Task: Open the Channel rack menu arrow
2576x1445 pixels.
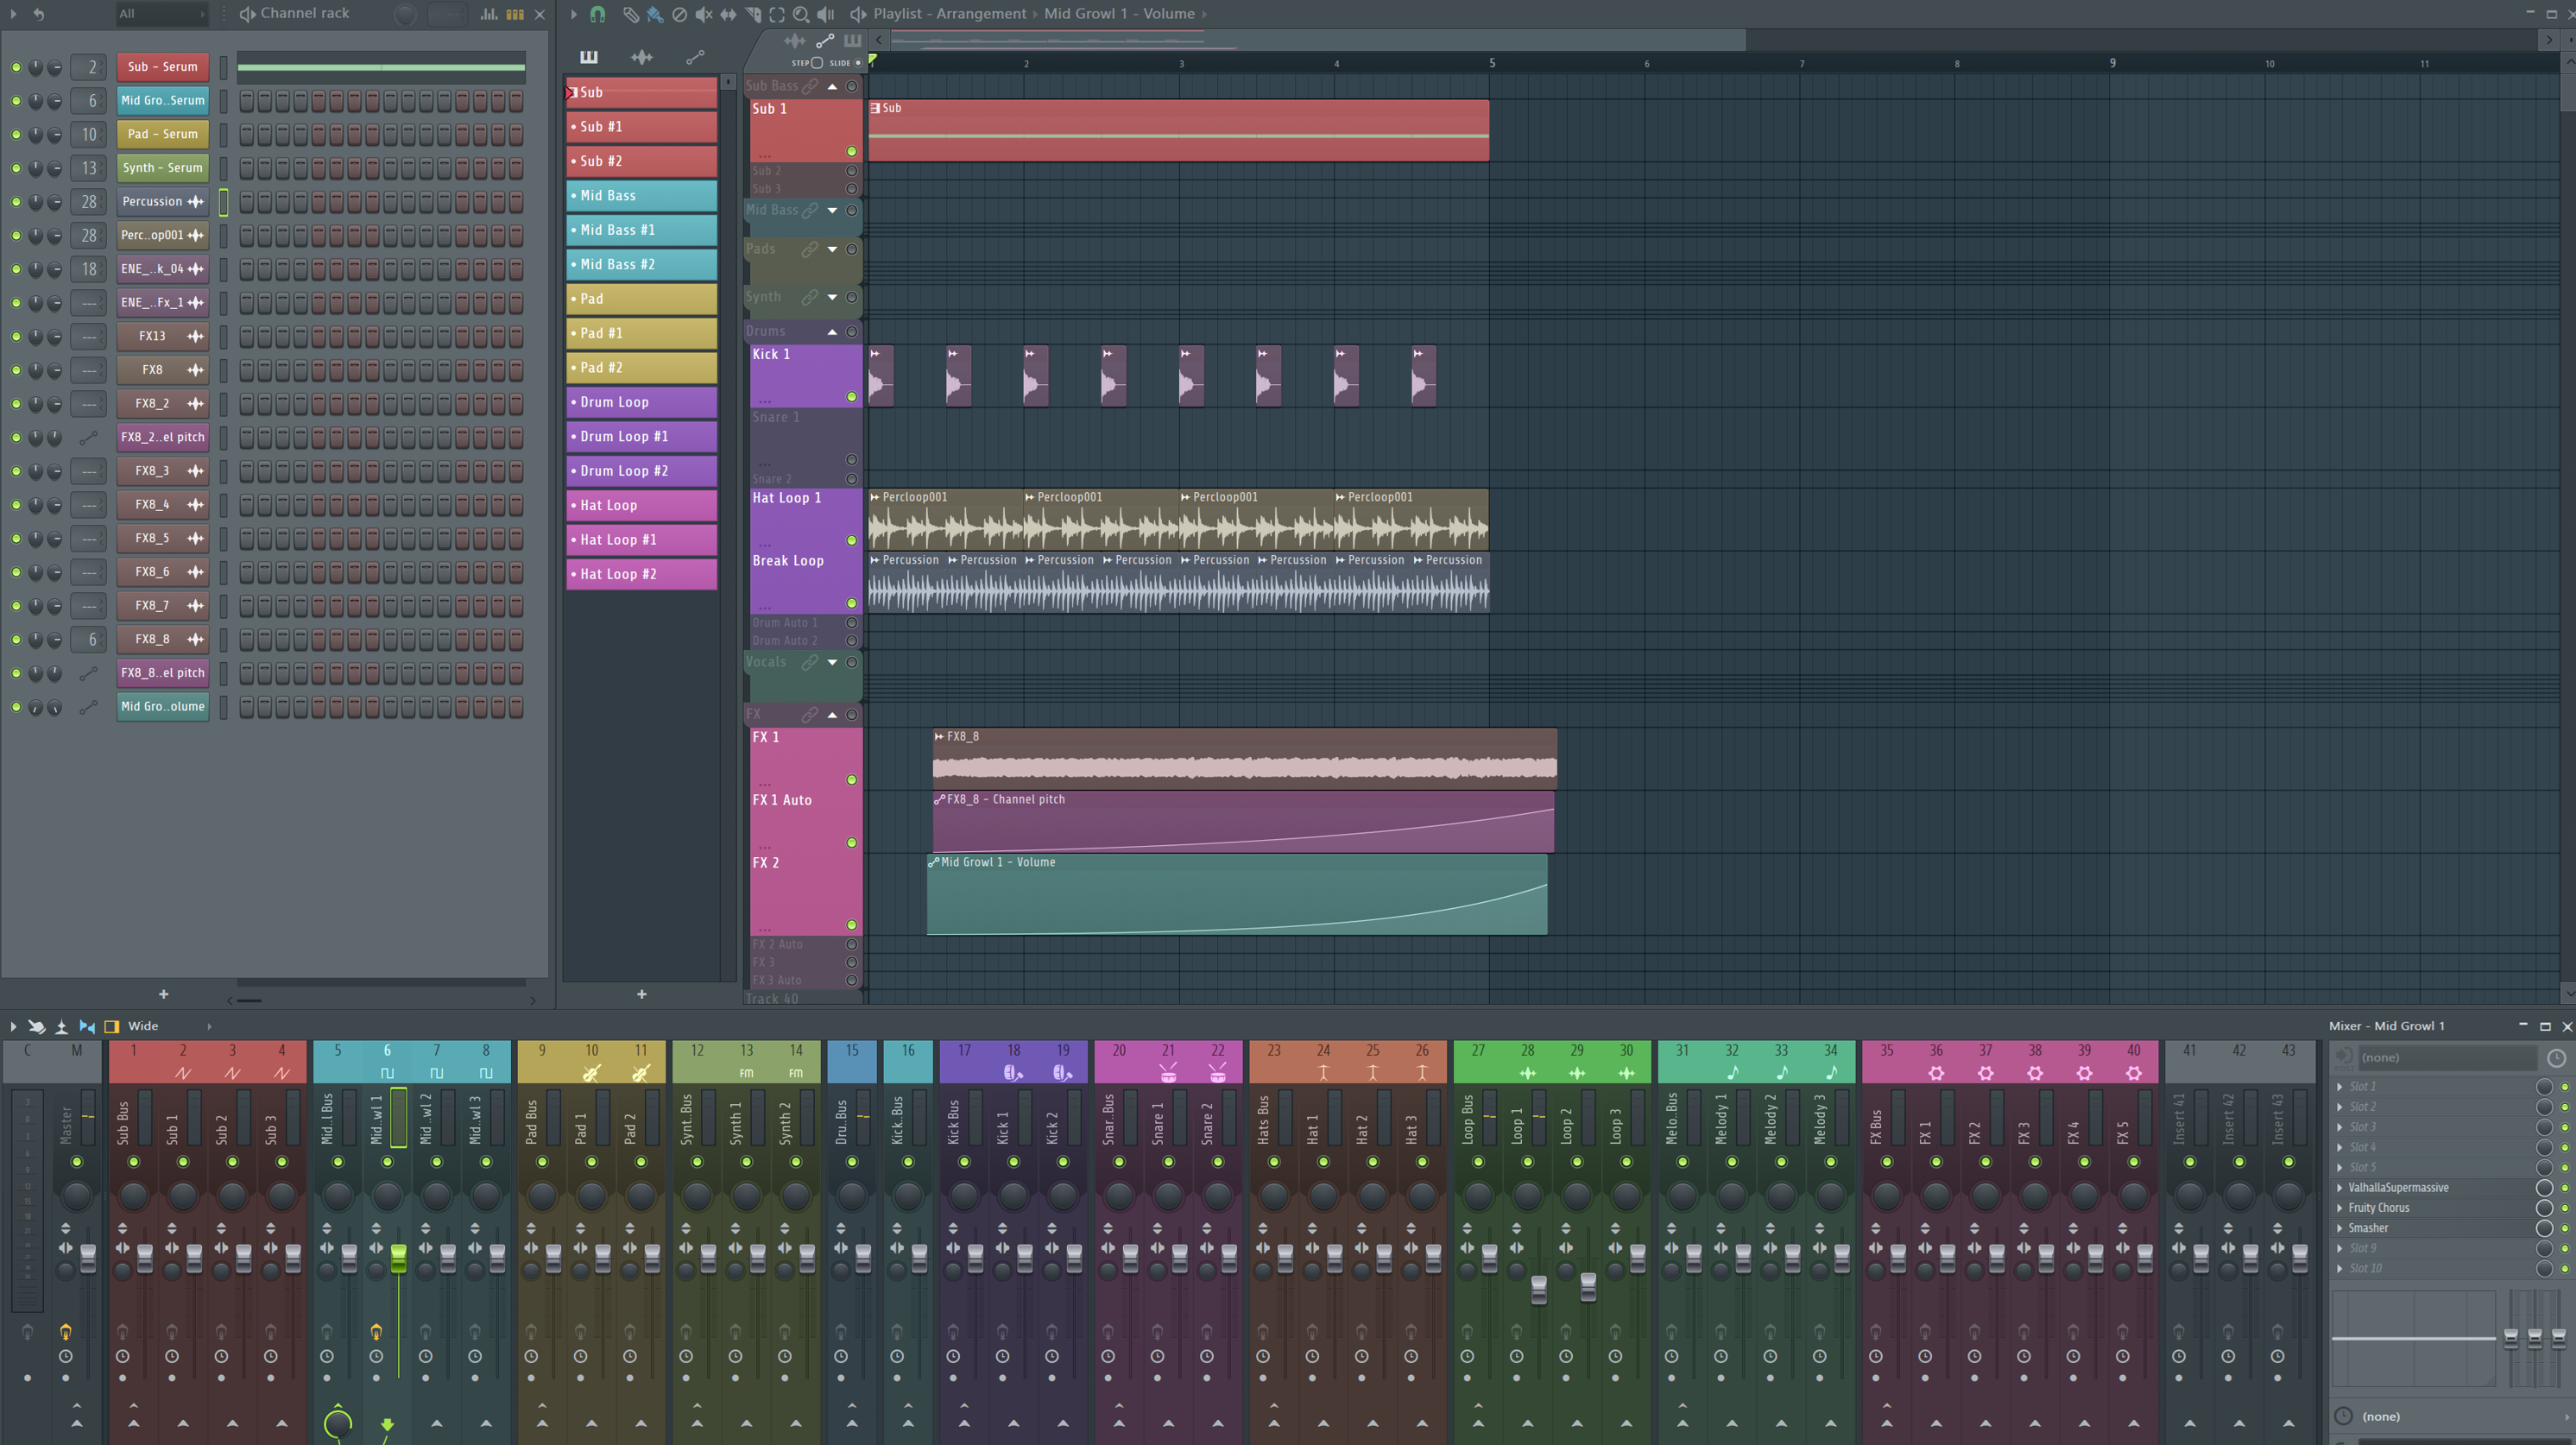Action: point(13,14)
